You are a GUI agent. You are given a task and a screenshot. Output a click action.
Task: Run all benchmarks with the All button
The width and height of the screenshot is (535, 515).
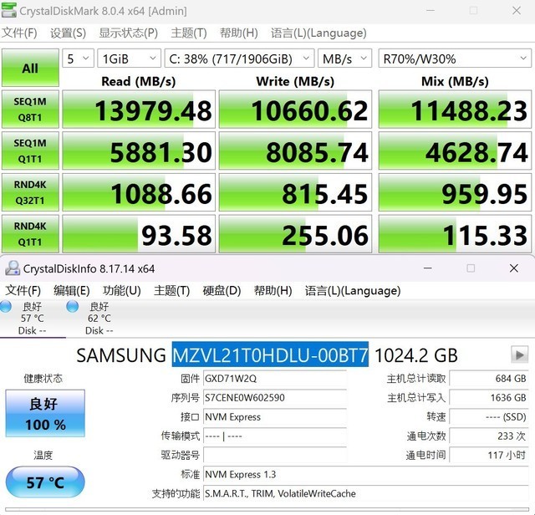30,68
